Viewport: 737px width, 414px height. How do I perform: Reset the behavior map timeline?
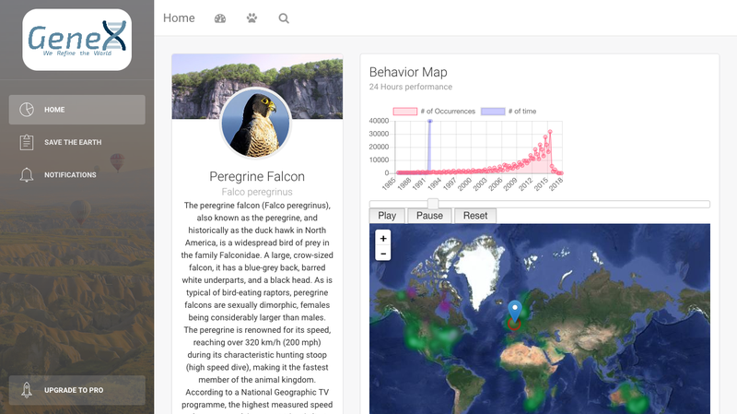coord(474,216)
